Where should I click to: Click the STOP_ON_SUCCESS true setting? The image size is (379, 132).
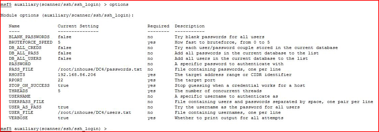point(63,85)
